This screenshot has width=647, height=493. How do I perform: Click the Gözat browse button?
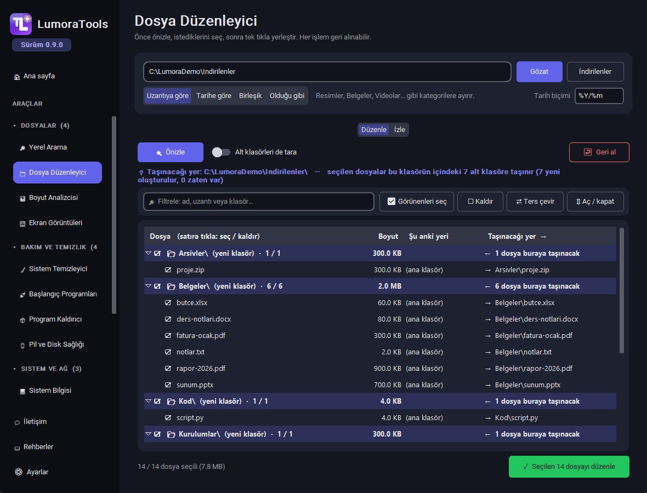point(540,72)
